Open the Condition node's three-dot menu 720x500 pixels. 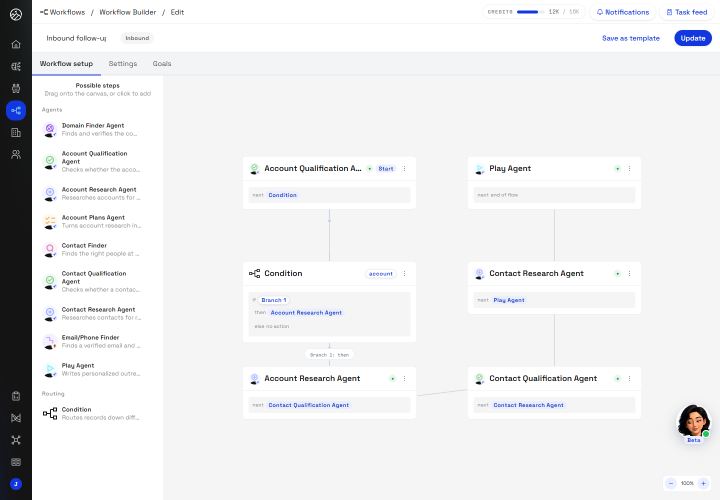404,273
